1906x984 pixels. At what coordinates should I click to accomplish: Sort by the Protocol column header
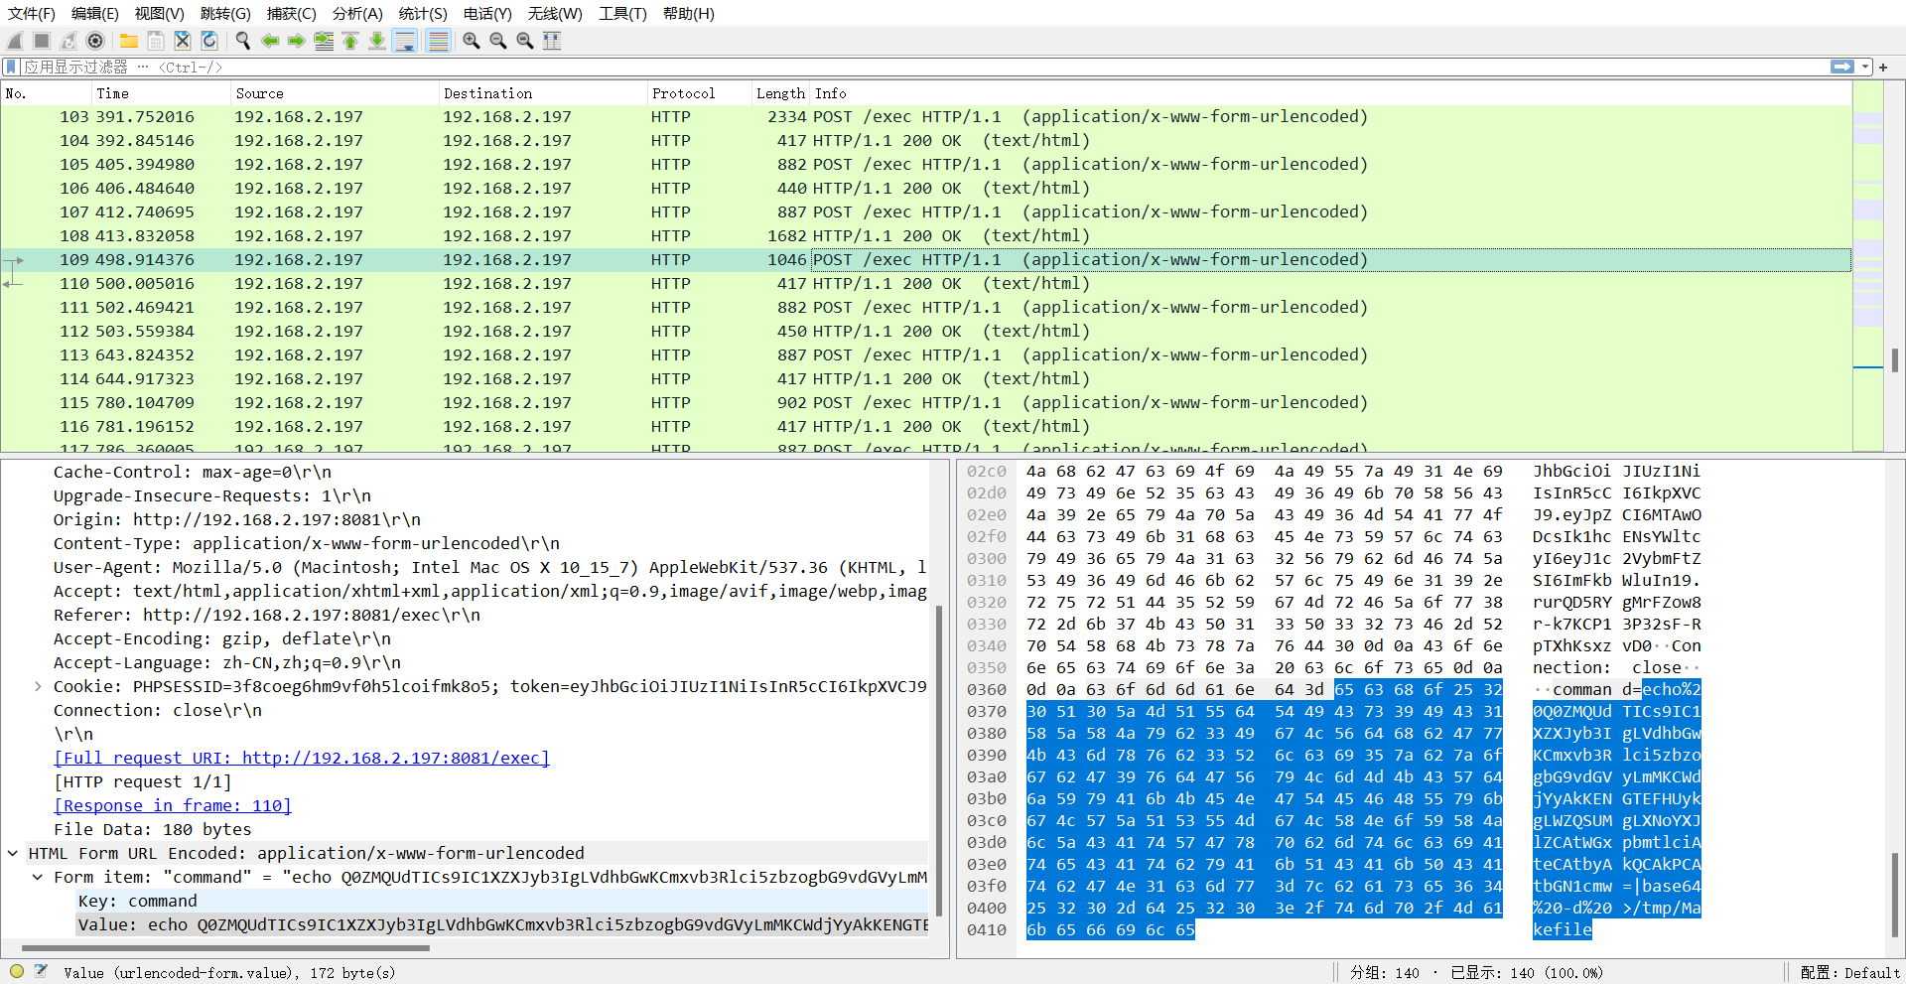click(x=699, y=93)
